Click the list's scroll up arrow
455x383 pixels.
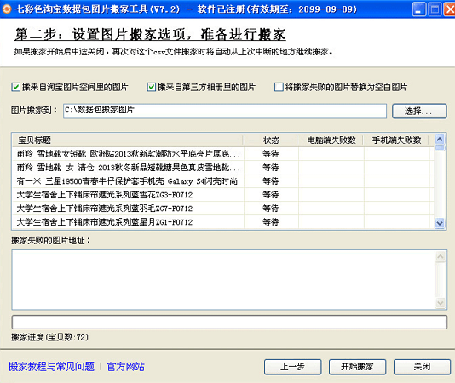point(440,140)
